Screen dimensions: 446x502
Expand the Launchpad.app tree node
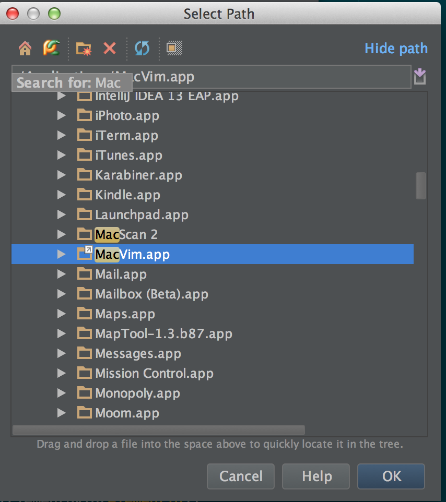[61, 214]
